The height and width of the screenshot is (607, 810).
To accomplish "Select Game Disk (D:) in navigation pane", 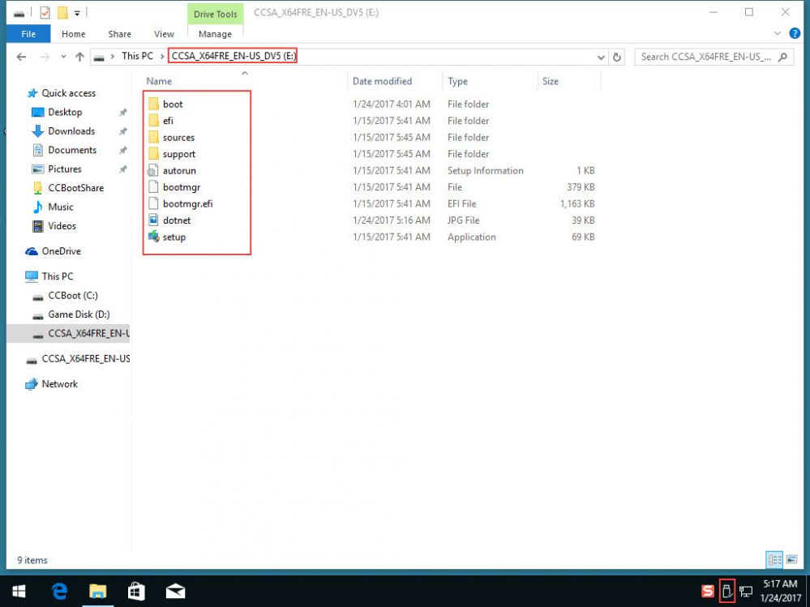I will pyautogui.click(x=79, y=314).
